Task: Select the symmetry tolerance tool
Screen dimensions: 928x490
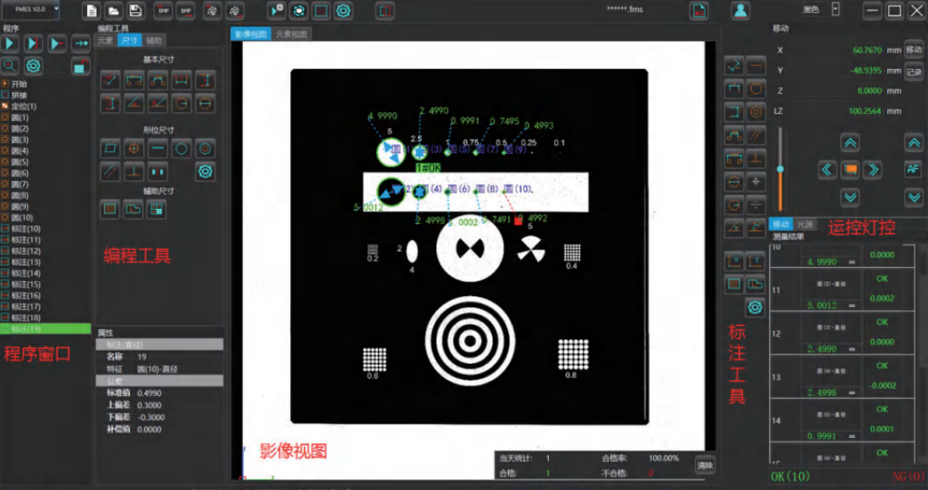Action: pyautogui.click(x=158, y=171)
